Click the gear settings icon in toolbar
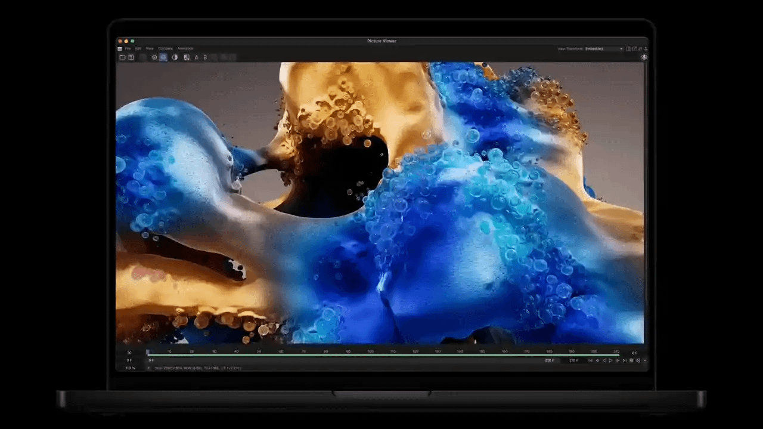763x429 pixels. [154, 57]
